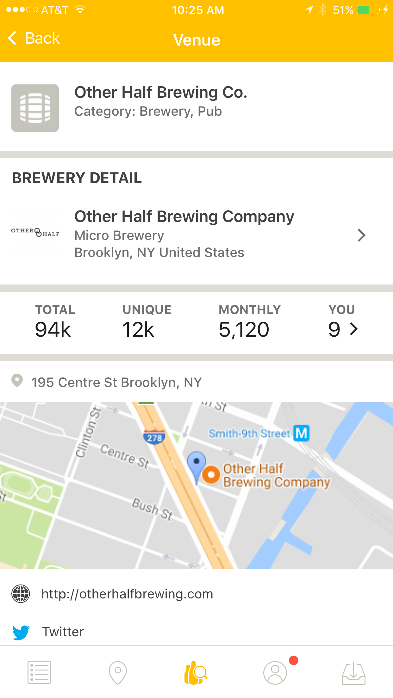Open the inbox tray tab icon
The width and height of the screenshot is (393, 698).
tap(353, 672)
